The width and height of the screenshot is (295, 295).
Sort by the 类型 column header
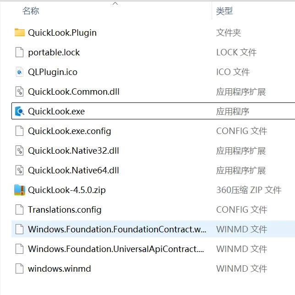(224, 11)
